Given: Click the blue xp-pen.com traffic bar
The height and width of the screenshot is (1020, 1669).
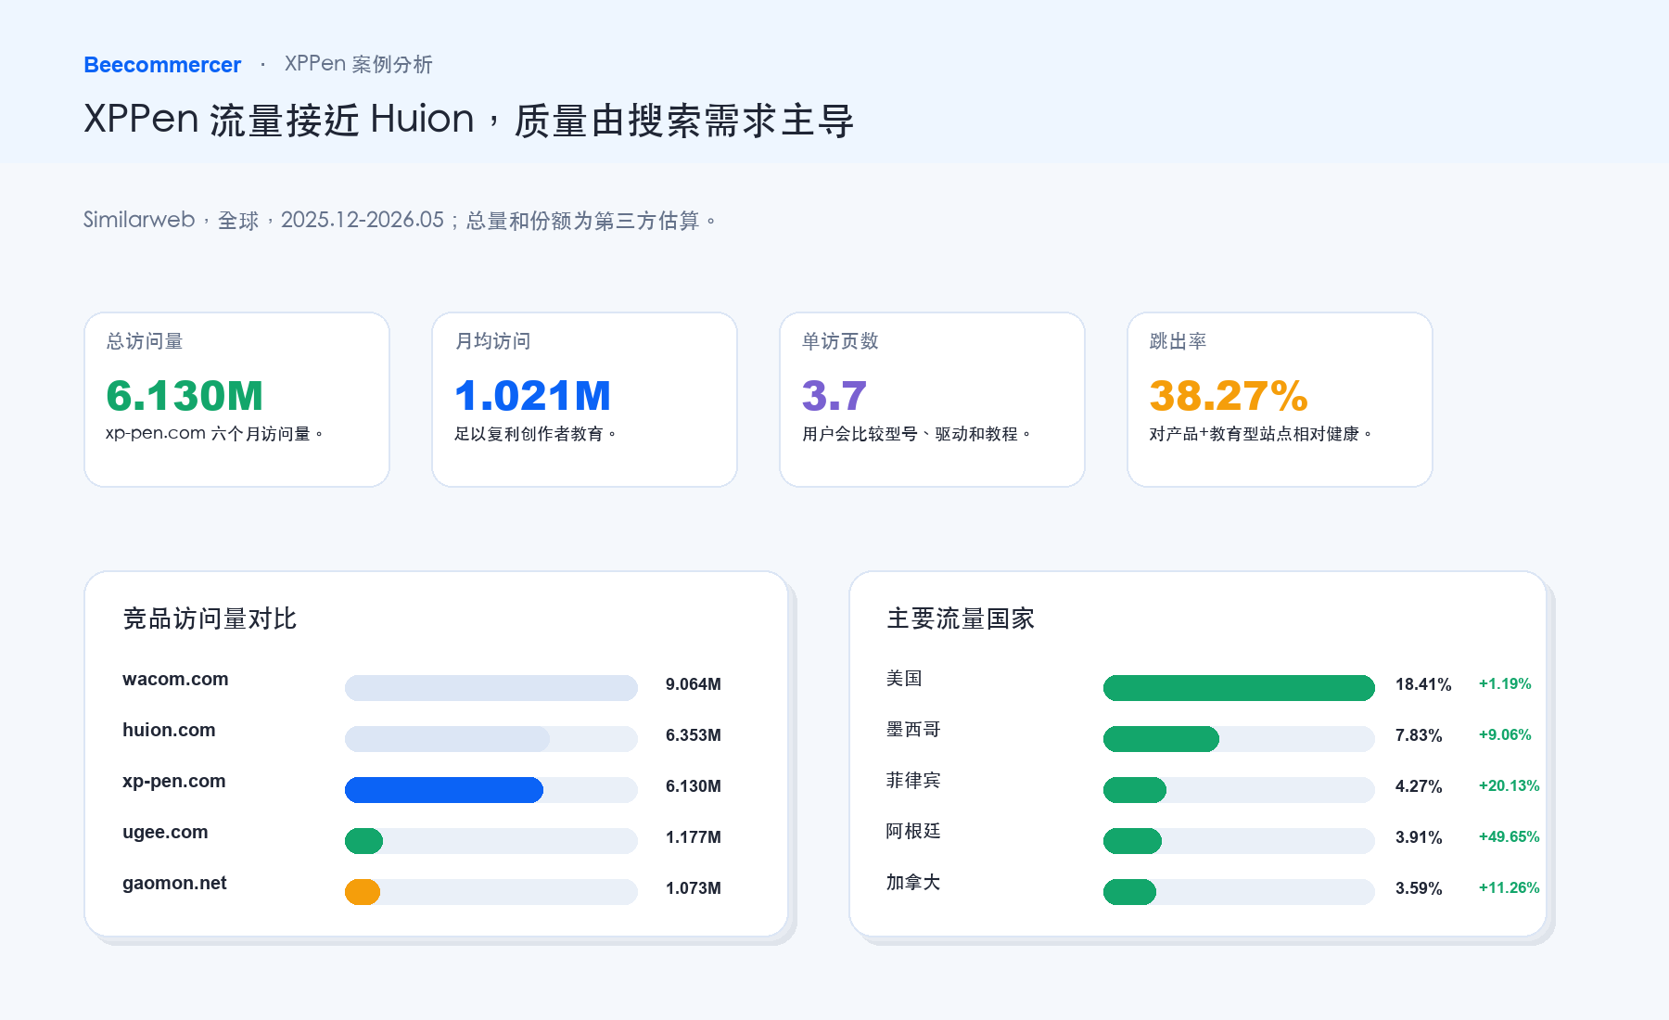Looking at the screenshot, I should coord(444,790).
